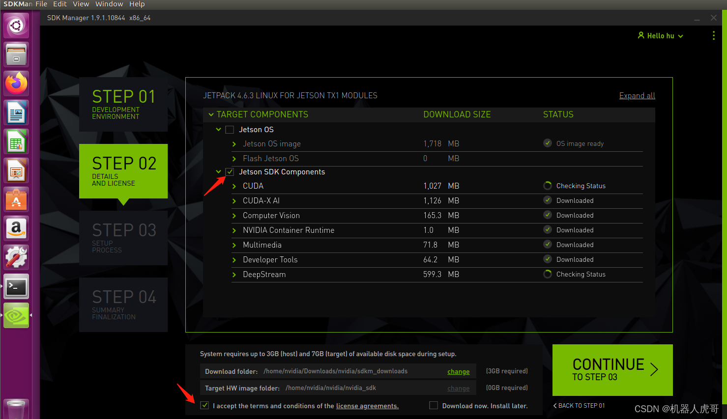Click NVIDIA Container Runtime downloaded checkmark
The image size is (727, 419).
548,229
